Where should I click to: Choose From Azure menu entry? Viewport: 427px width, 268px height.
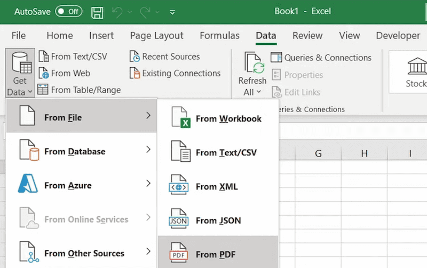(x=82, y=184)
